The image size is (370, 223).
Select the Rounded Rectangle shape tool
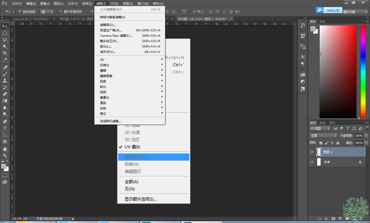point(5,142)
